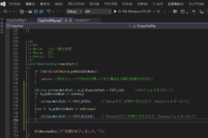Viewport: 208px width, 138px height.
Task: Open the Debug configuration dropdown
Action: click(74, 11)
